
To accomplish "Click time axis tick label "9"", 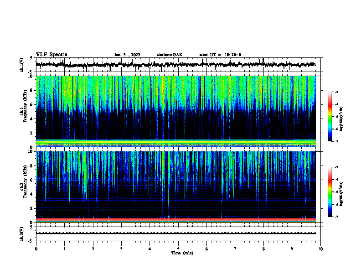I will (x=292, y=249).
